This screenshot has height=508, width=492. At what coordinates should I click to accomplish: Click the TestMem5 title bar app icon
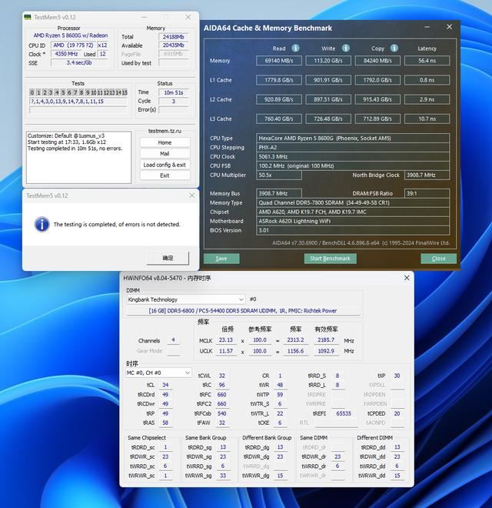(x=28, y=16)
